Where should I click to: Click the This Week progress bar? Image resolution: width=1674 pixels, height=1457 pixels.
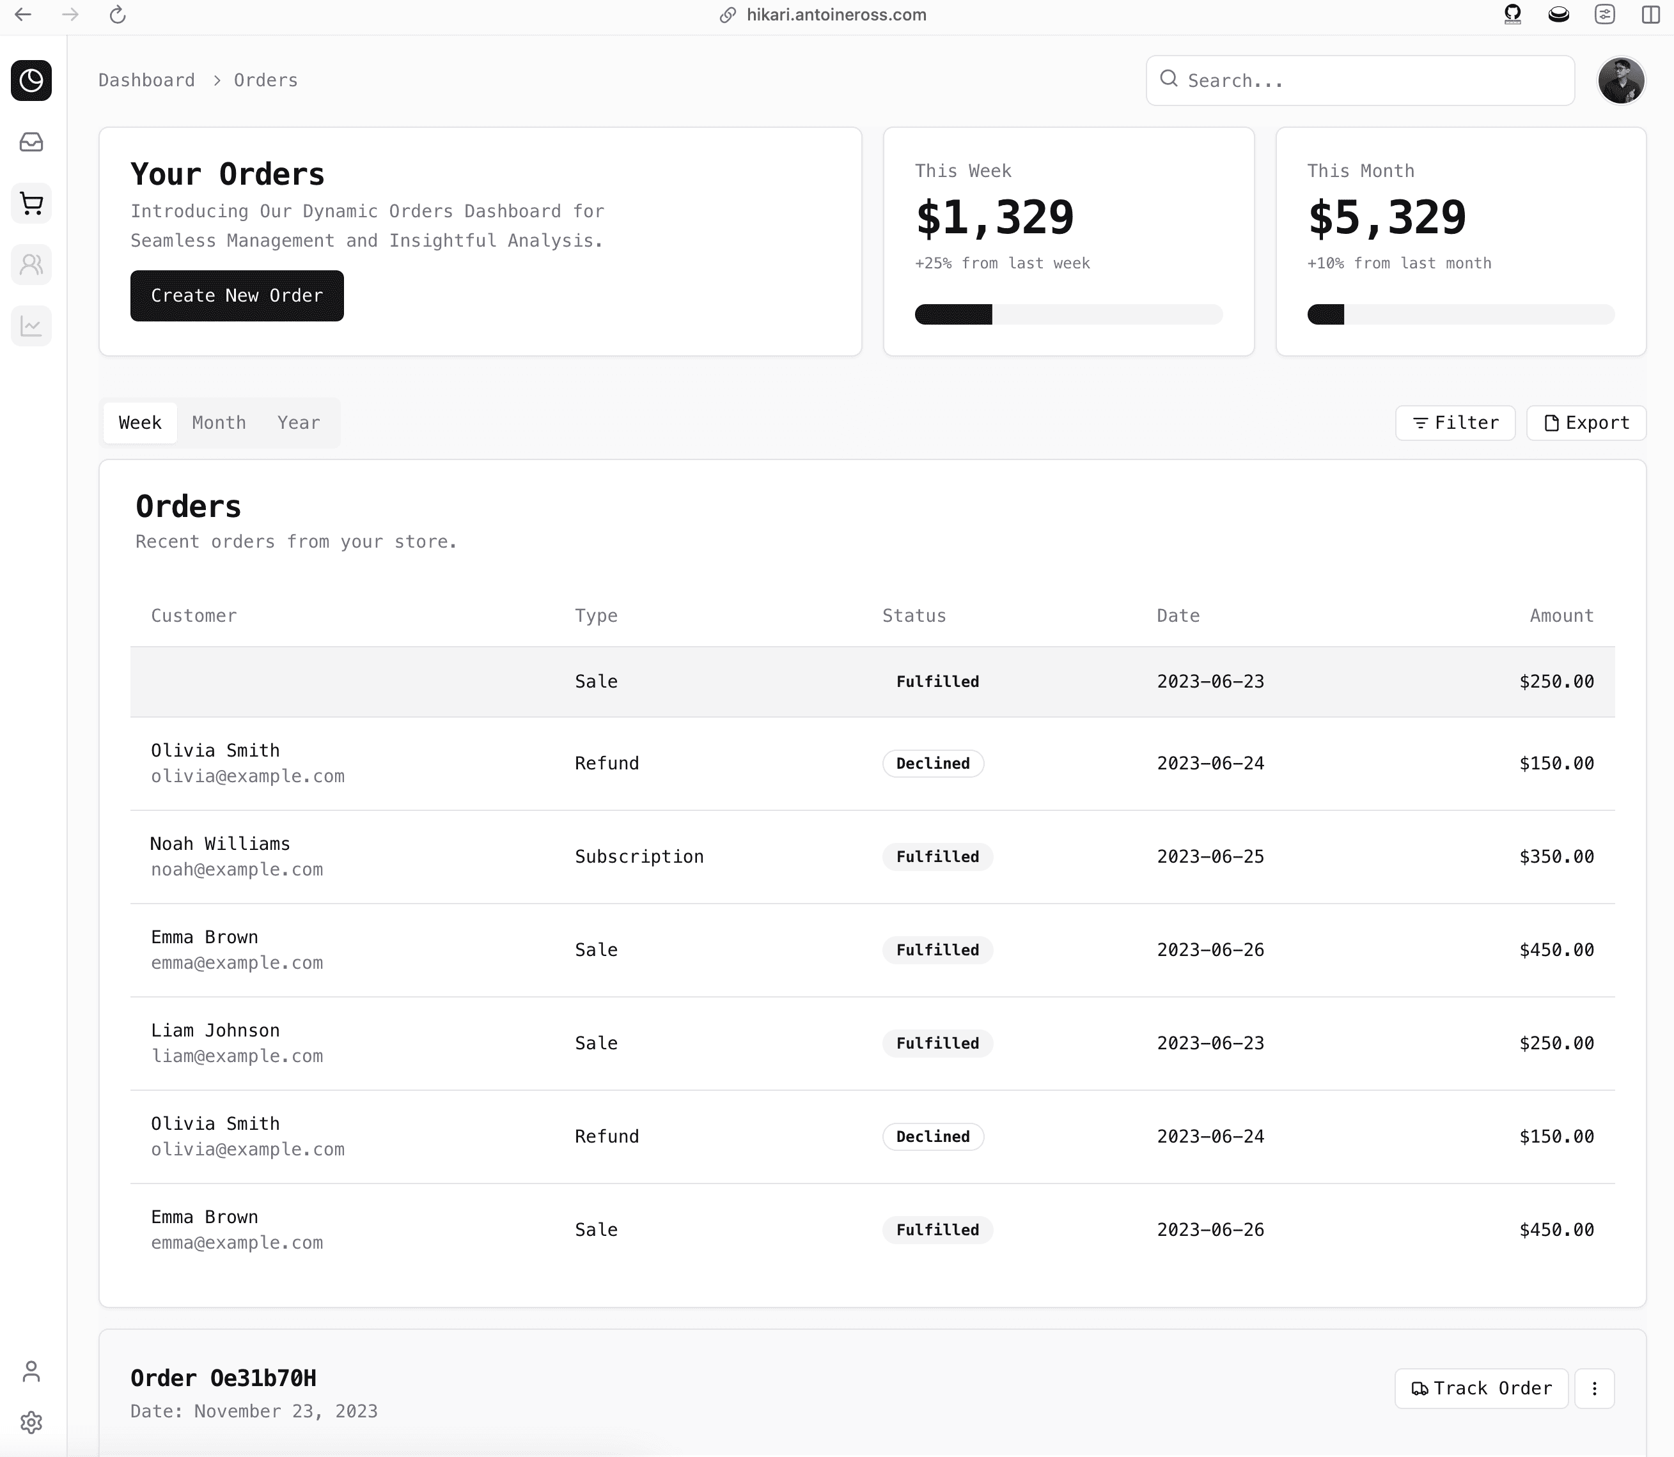pos(1068,314)
